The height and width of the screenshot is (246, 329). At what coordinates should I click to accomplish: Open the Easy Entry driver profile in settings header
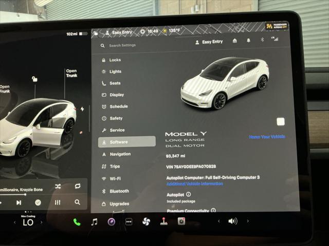209,42
